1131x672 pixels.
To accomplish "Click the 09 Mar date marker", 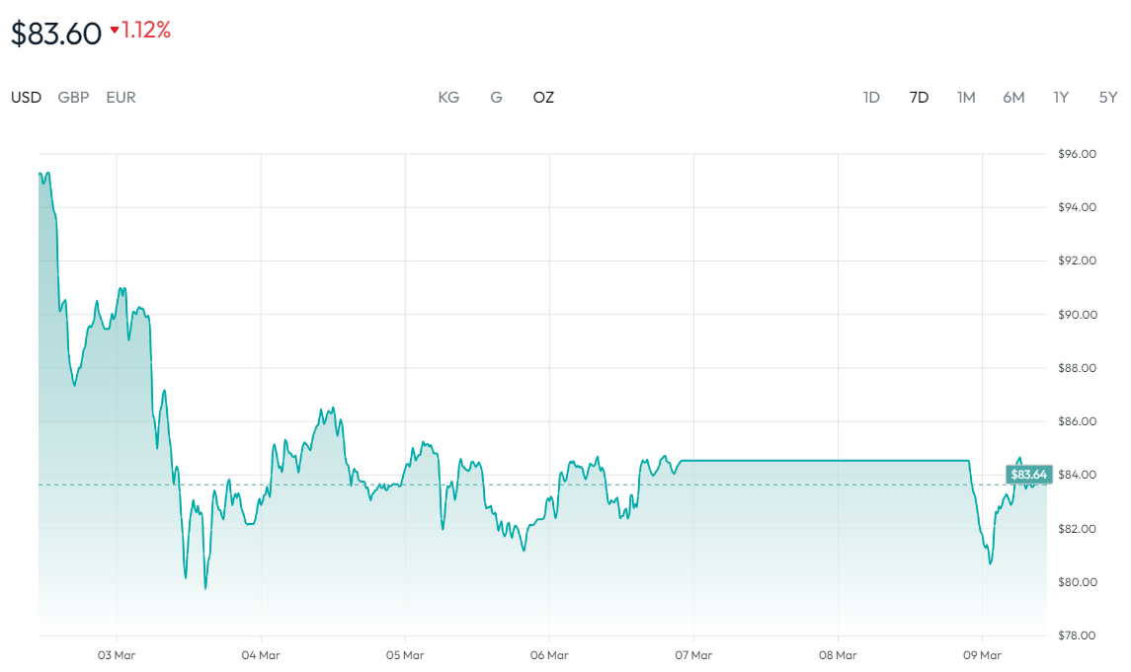I will pos(982,655).
